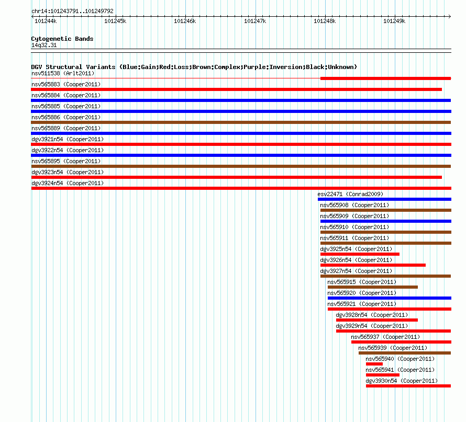Click the ruler's left end arrow

[32, 17]
